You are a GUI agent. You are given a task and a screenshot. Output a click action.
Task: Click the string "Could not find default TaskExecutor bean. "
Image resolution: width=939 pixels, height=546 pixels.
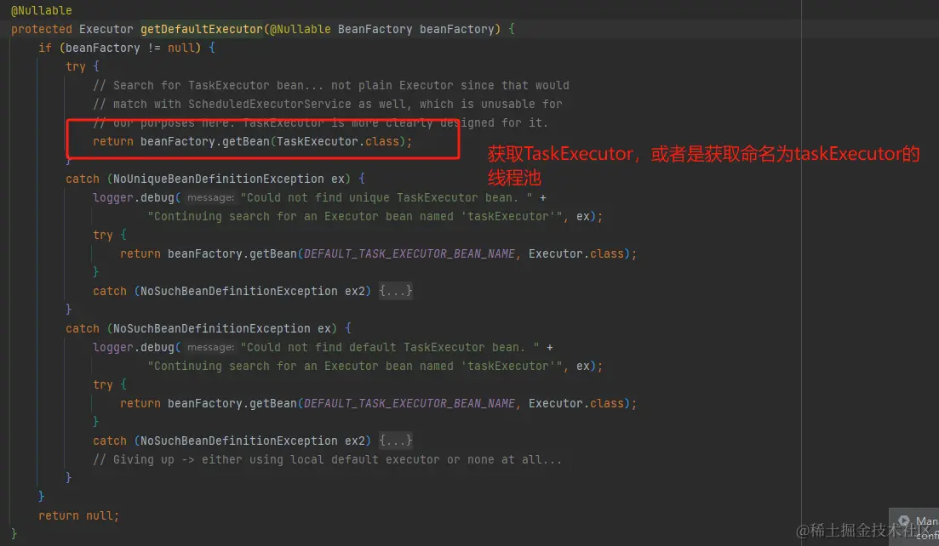(x=390, y=348)
